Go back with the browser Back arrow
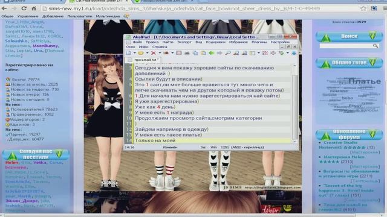Screen dimensions: 387x217 4,8
